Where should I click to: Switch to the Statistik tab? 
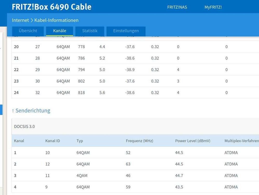click(90, 31)
